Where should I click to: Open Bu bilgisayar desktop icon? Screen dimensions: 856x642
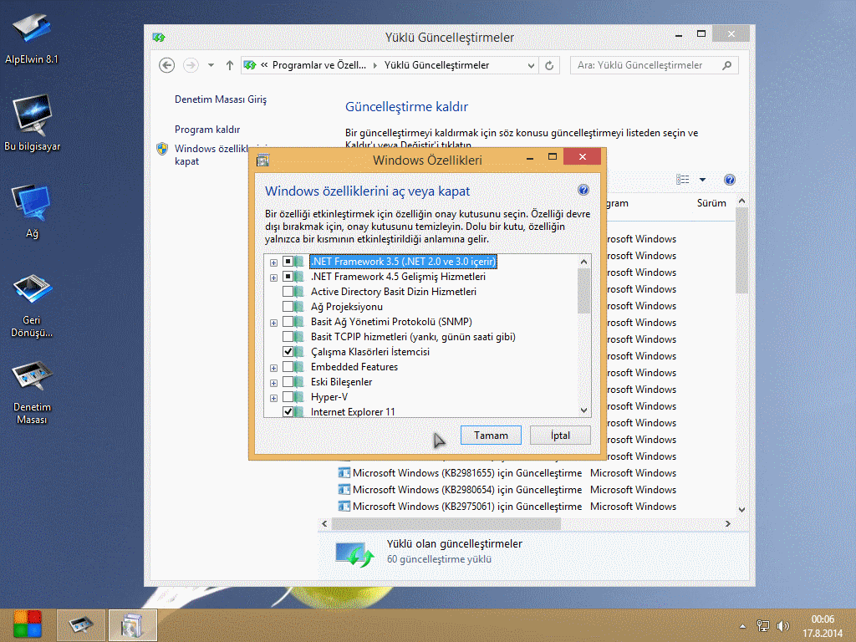32,114
